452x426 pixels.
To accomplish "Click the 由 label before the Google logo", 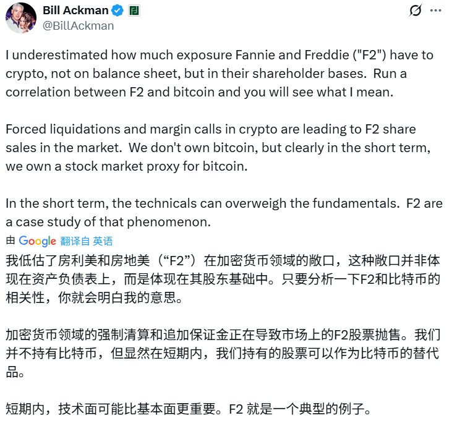I will pos(11,241).
